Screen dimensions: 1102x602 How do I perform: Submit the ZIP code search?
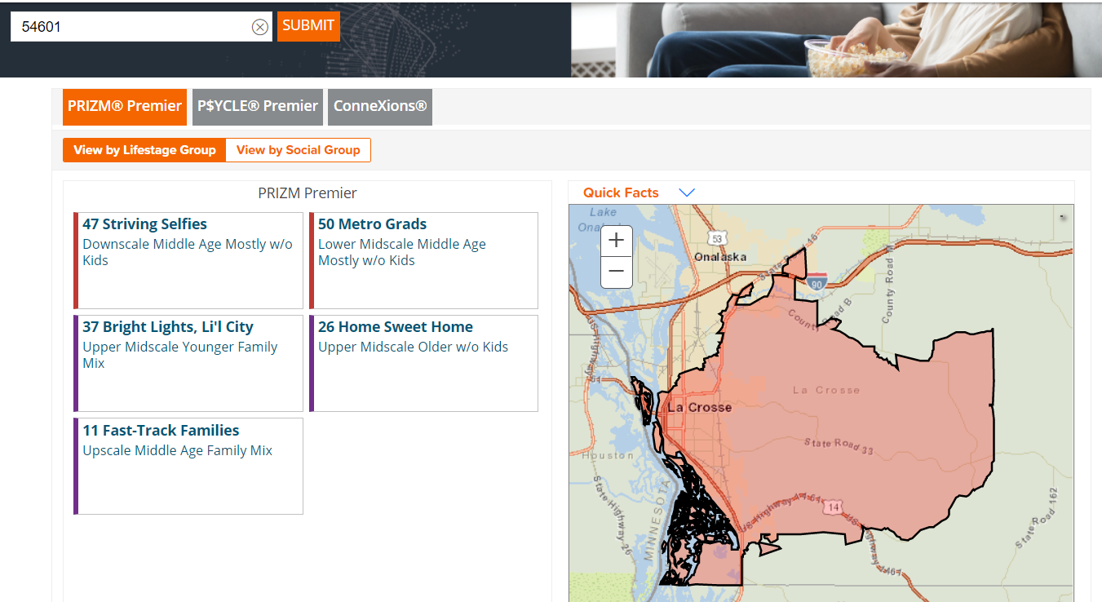tap(308, 25)
